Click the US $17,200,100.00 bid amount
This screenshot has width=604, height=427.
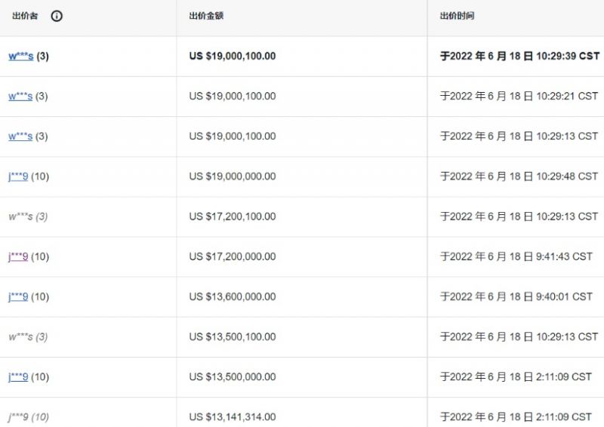tap(233, 217)
